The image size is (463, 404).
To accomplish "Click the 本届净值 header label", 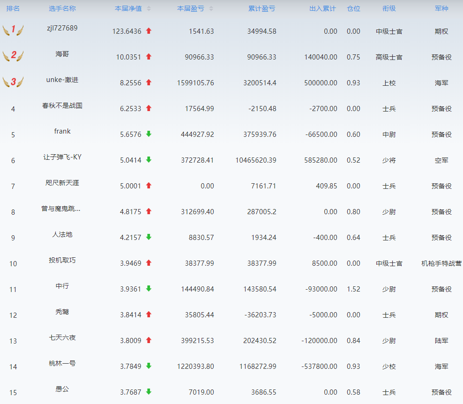I will 128,8.
